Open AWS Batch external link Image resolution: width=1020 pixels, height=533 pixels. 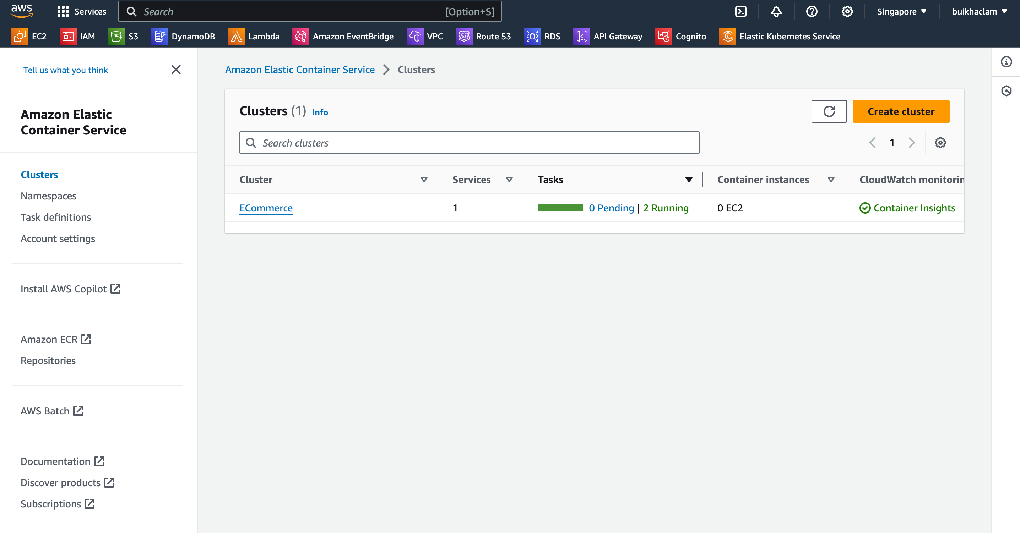tap(52, 412)
